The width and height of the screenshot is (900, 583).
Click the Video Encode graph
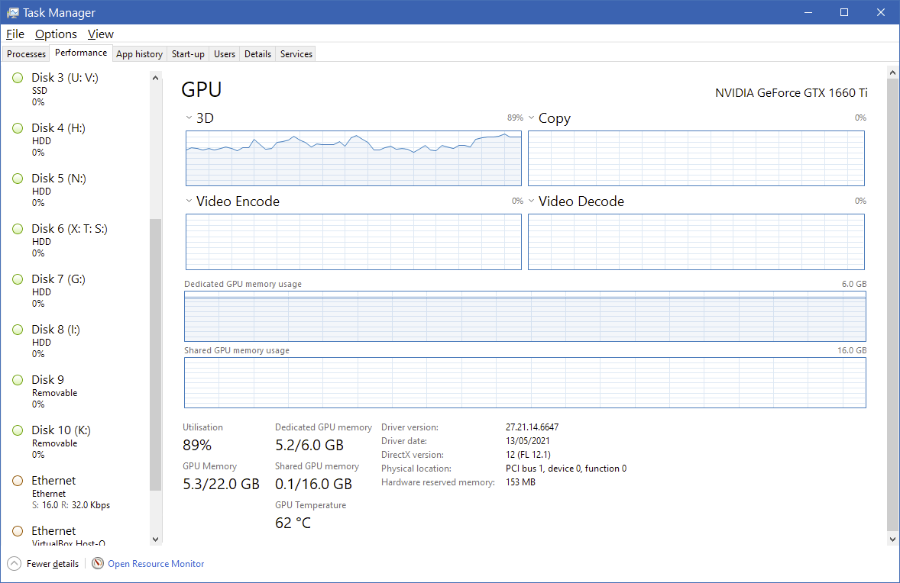coord(354,242)
